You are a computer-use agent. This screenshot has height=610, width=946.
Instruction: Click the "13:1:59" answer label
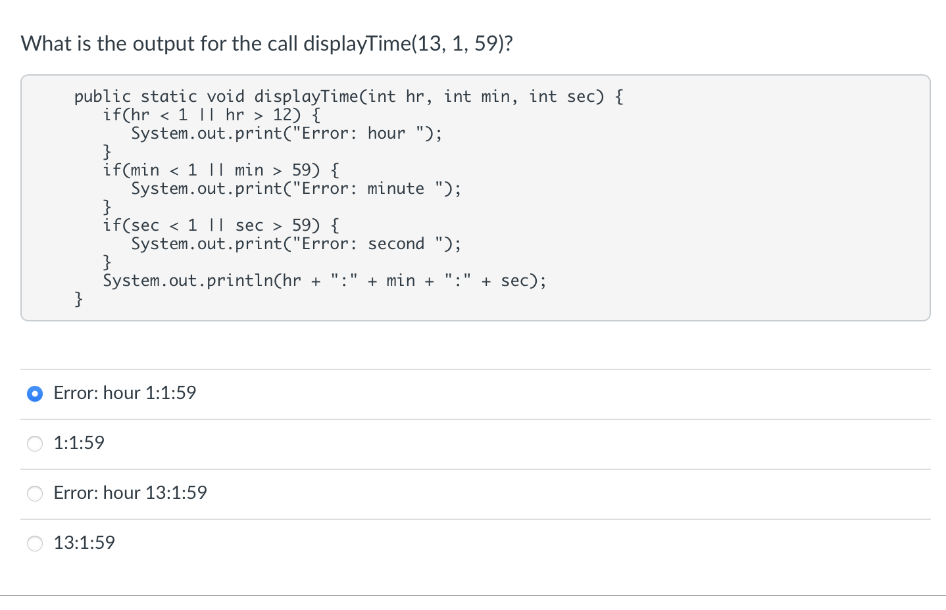click(x=84, y=543)
